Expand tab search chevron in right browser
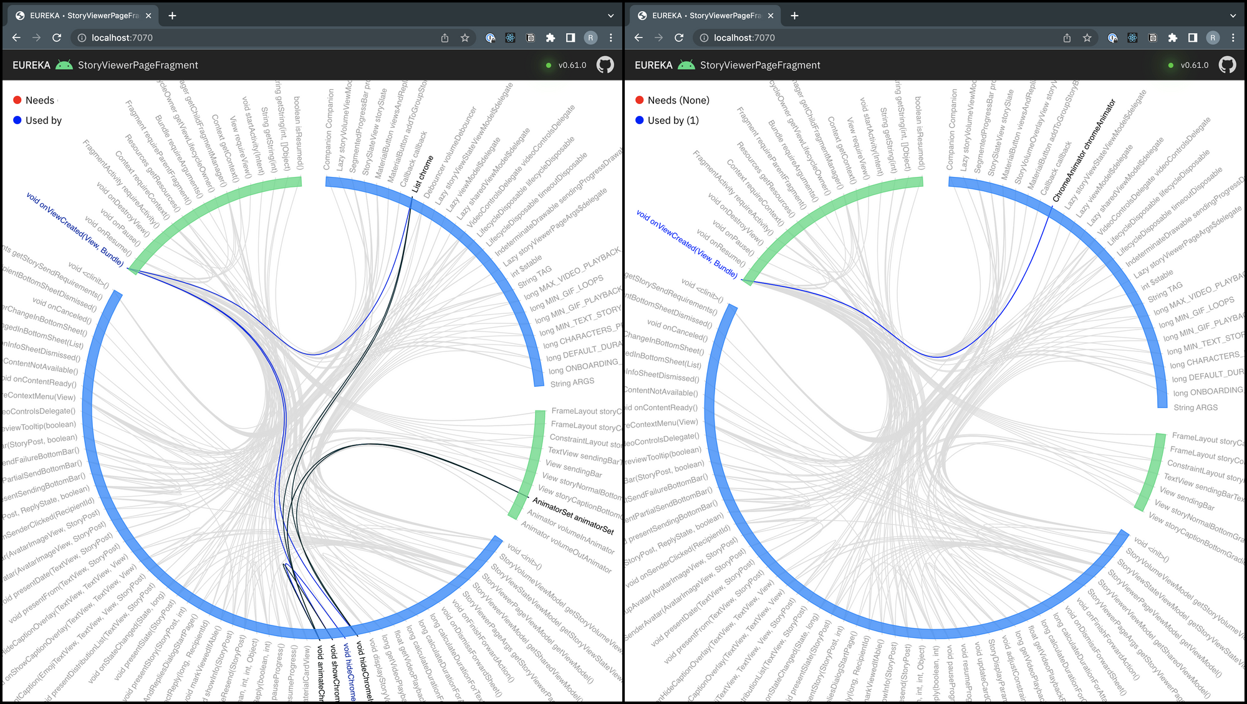 point(1233,16)
